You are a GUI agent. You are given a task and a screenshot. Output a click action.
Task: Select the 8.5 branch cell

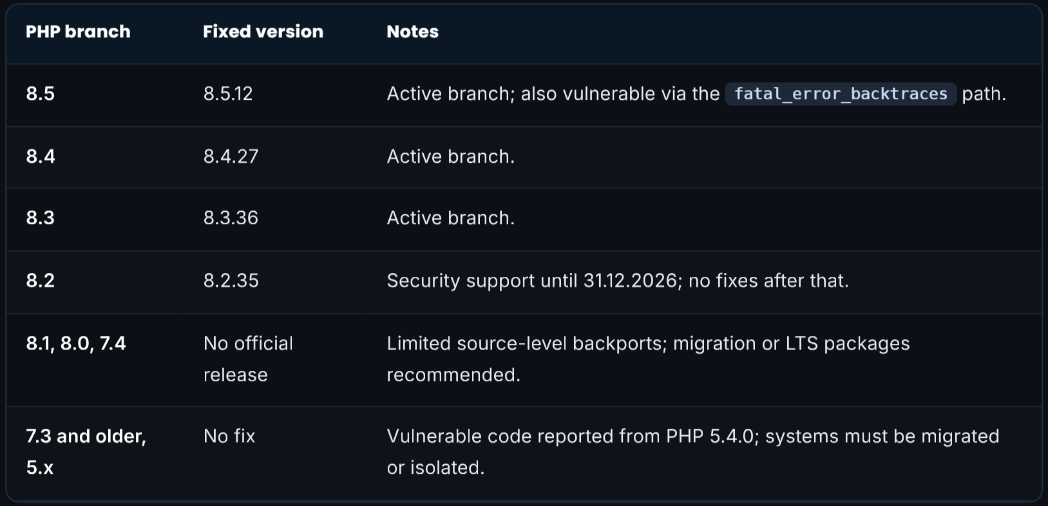pos(41,94)
